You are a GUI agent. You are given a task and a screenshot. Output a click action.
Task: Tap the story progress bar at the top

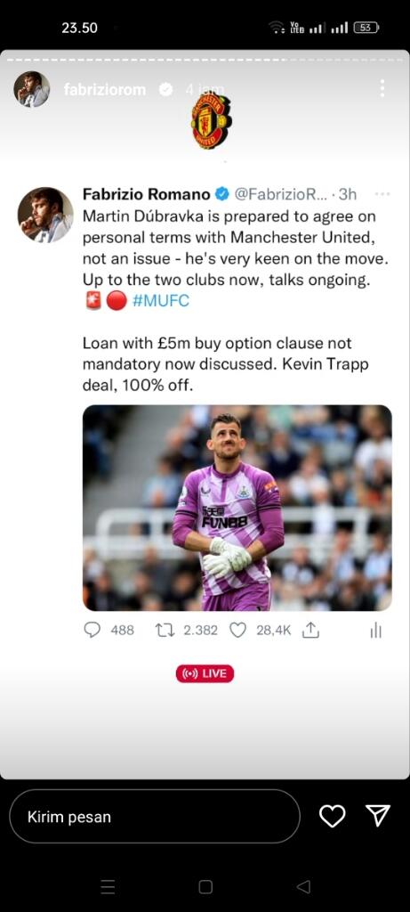point(205,60)
